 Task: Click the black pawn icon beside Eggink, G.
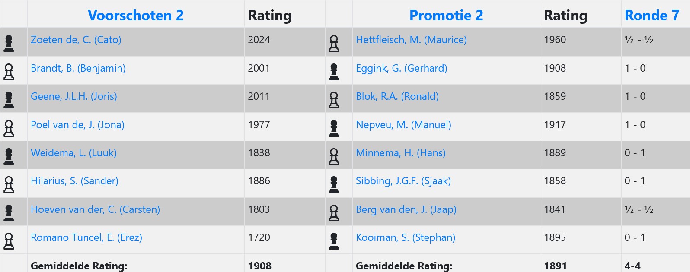334,72
